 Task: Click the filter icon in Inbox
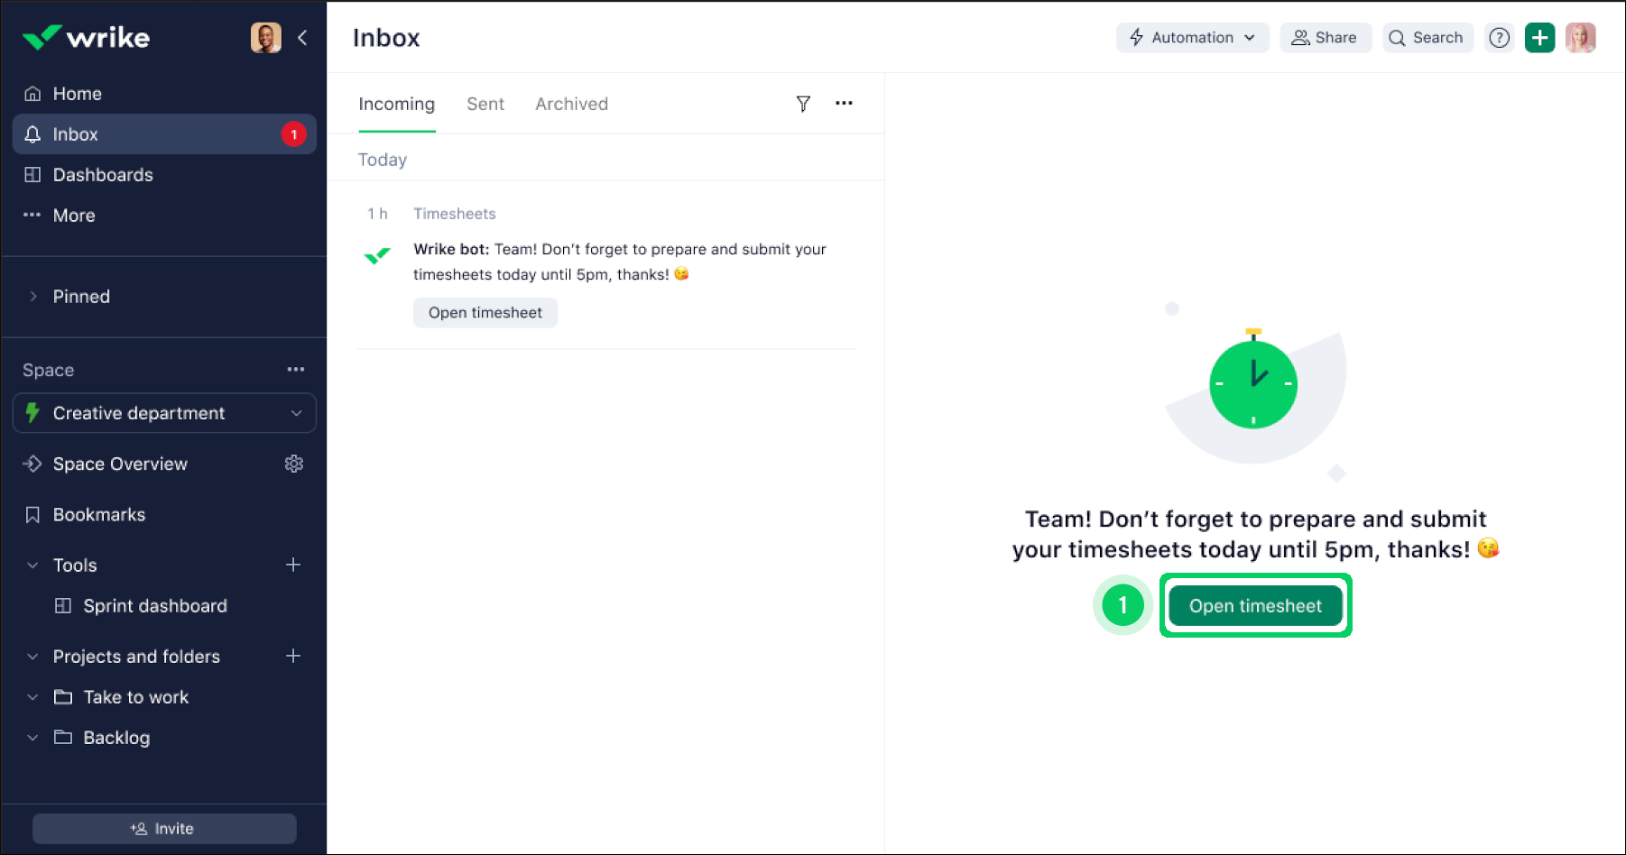coord(803,104)
